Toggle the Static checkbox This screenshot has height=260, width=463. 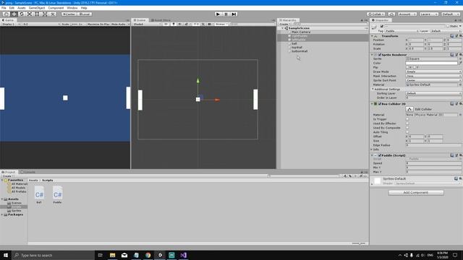pyautogui.click(x=448, y=26)
